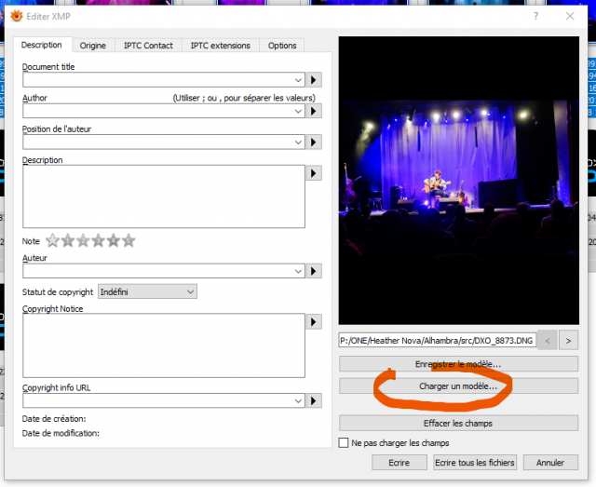Open the Statut de copyright combo box

(x=147, y=292)
